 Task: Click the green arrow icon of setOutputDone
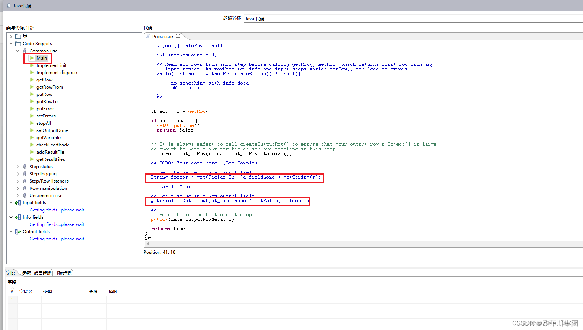pyautogui.click(x=32, y=130)
